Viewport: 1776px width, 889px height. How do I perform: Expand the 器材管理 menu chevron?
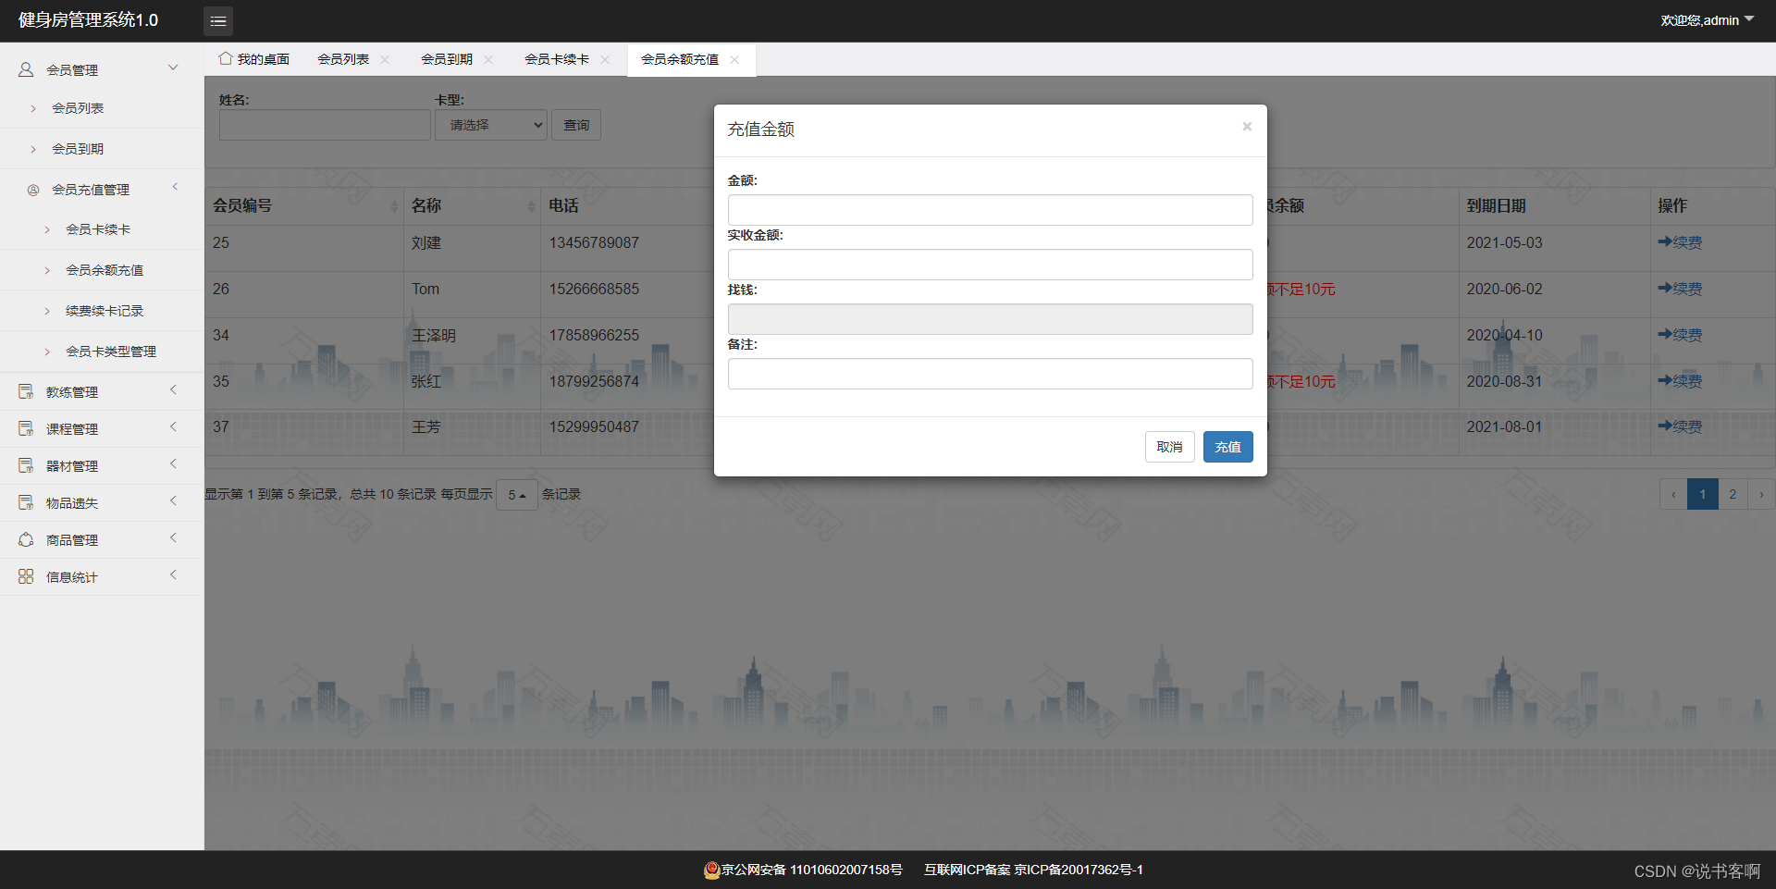(173, 464)
